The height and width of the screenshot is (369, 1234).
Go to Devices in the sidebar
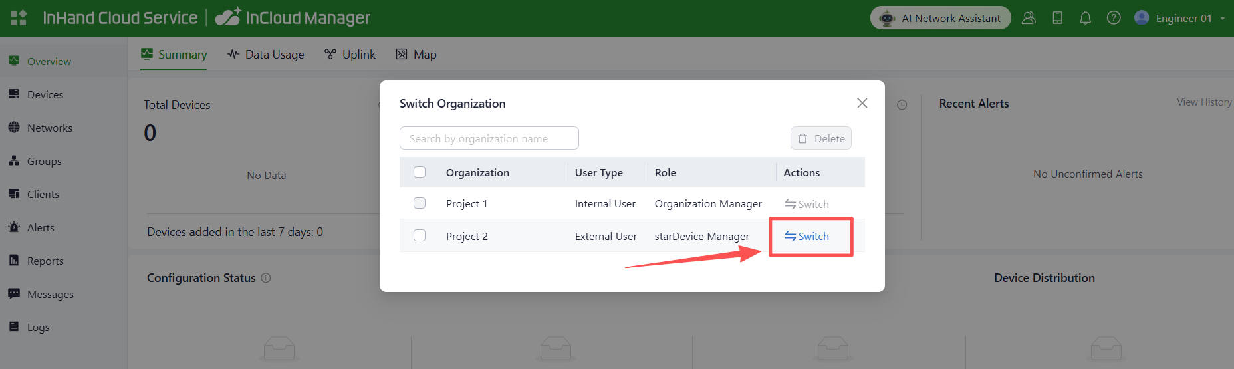[45, 94]
